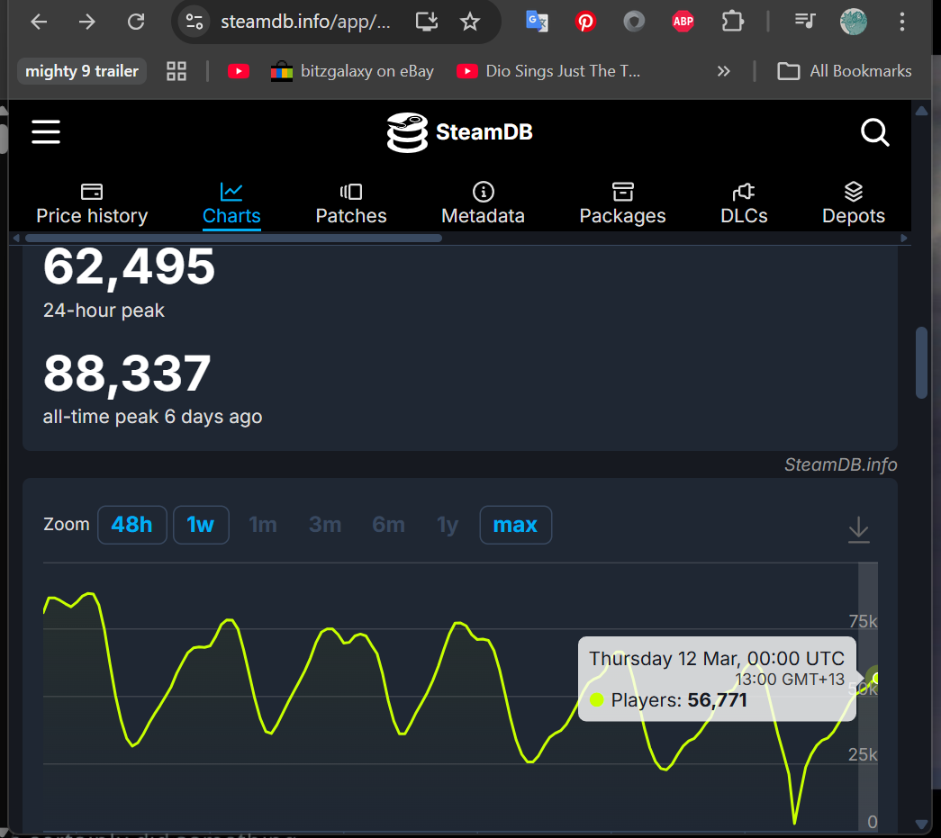Open Pinterest extension

[585, 23]
